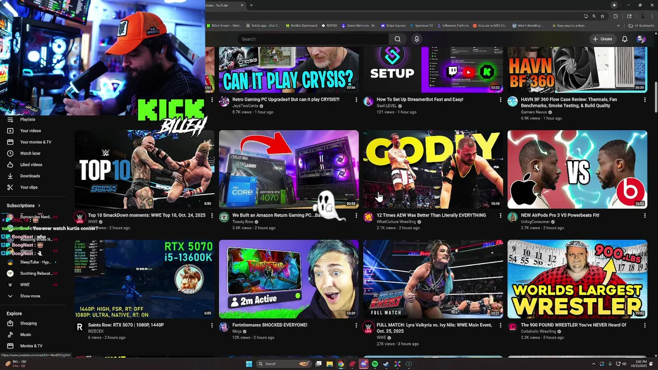Open Influencer Platform bookmark
658x370 pixels.
tap(452, 26)
